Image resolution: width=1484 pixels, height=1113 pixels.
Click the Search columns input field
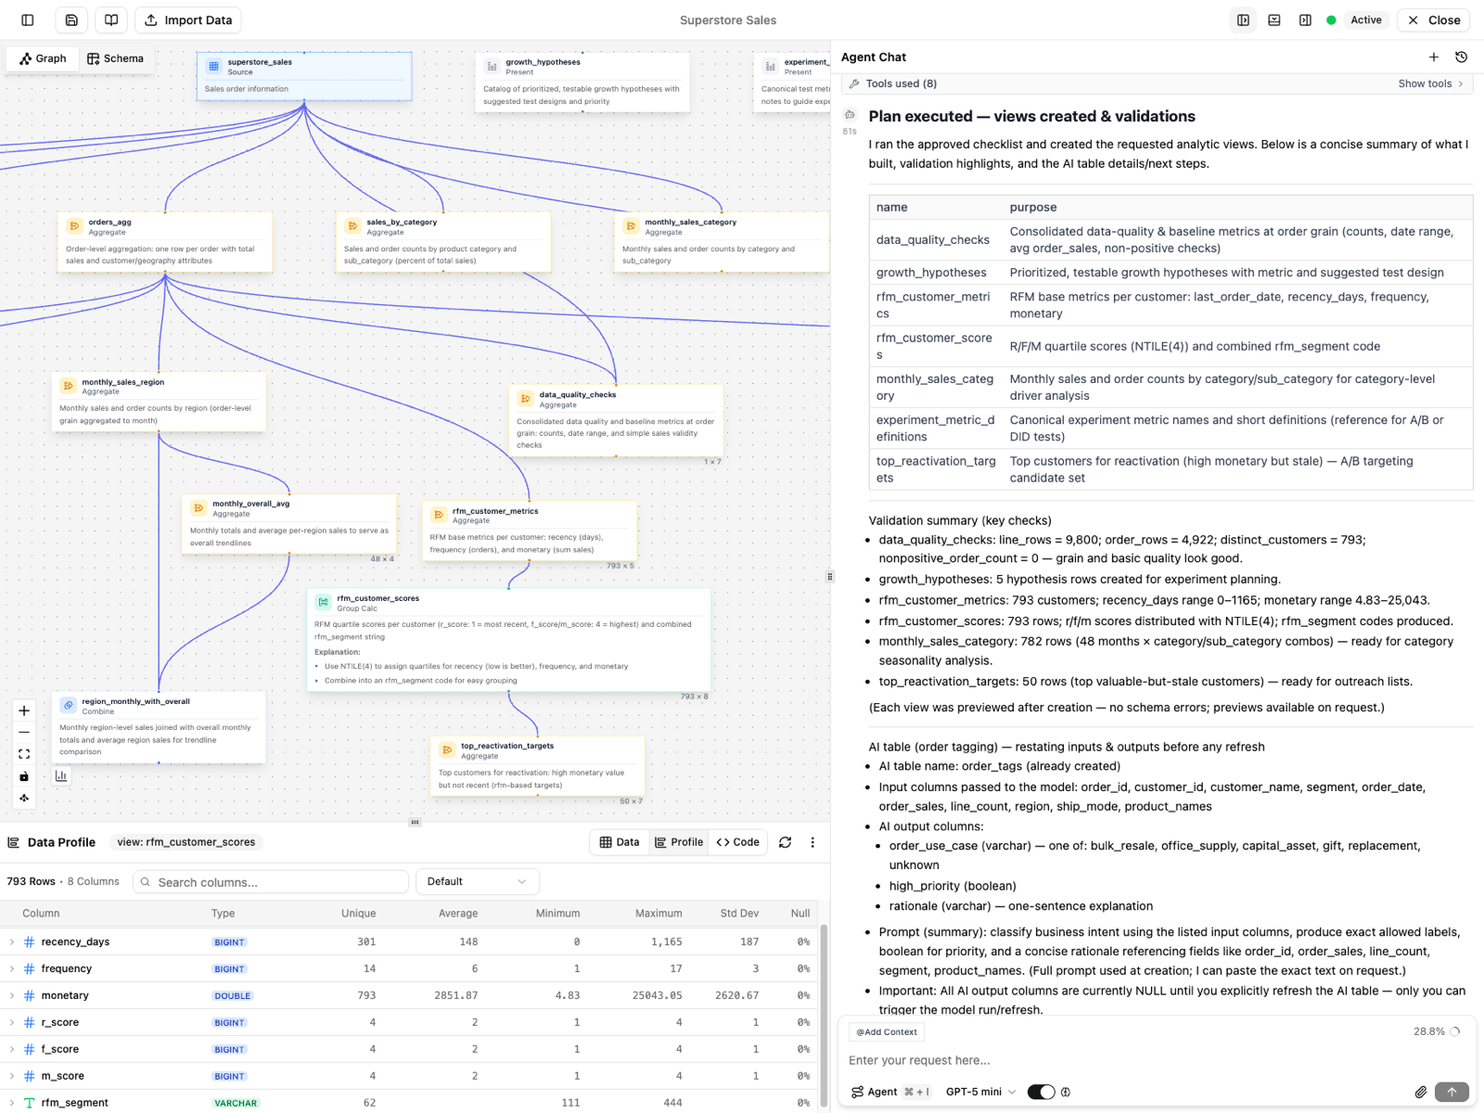point(269,881)
